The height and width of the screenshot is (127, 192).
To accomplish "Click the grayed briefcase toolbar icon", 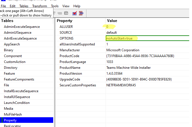I will click(66, 13).
